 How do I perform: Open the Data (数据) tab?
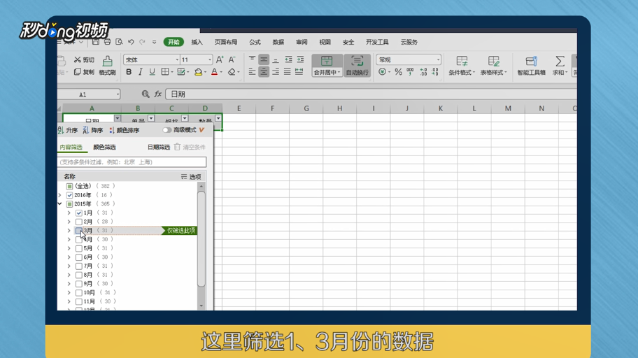278,42
